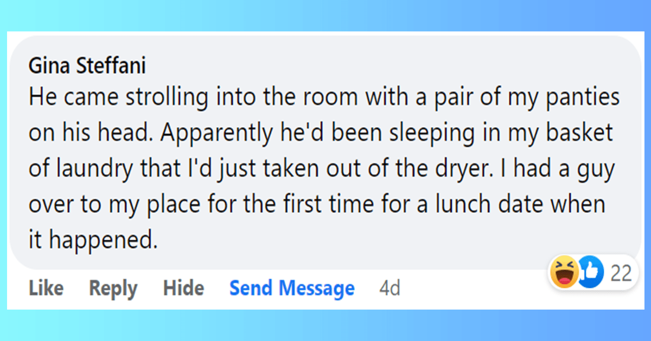Hide this comment
Image resolution: width=651 pixels, height=341 pixels.
(x=183, y=288)
